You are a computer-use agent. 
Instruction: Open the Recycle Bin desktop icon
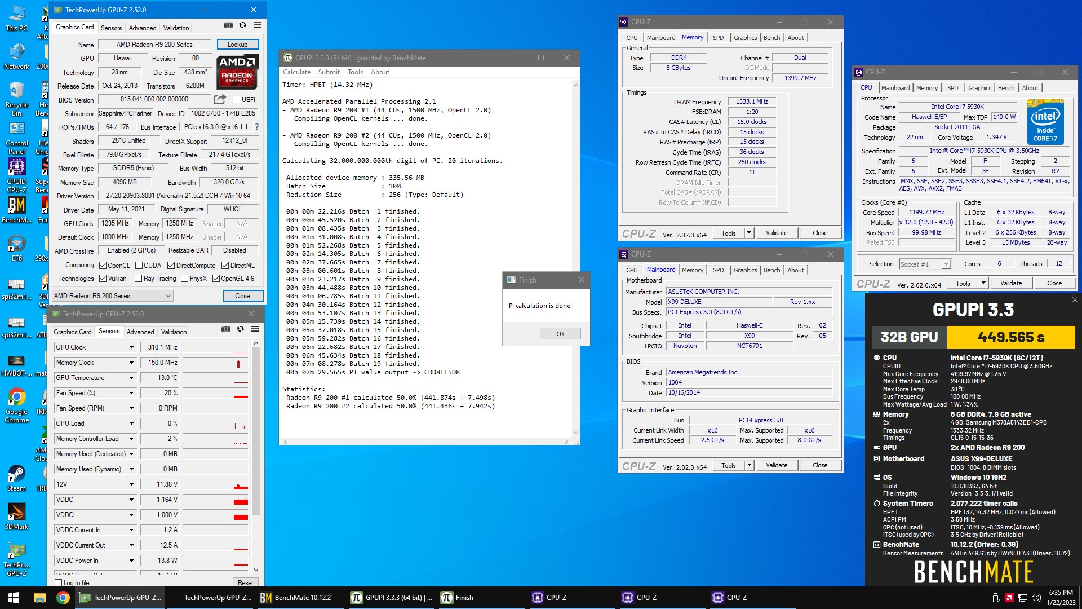16,99
